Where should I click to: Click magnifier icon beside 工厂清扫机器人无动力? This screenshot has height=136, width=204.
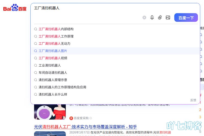tap(35, 44)
